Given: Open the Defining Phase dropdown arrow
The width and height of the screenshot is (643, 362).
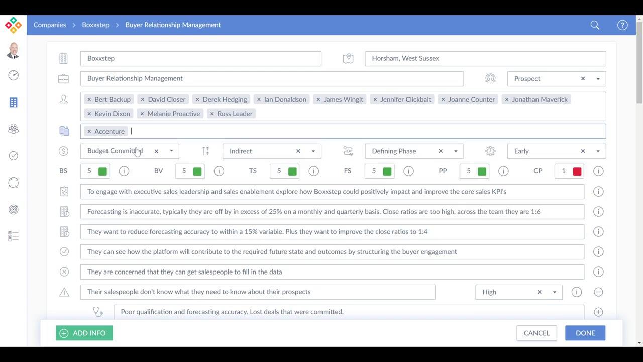Looking at the screenshot, I should [x=456, y=151].
